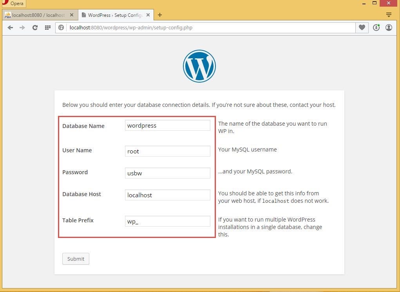Focus the Table Prefix field
This screenshot has width=400, height=292.
click(x=167, y=221)
